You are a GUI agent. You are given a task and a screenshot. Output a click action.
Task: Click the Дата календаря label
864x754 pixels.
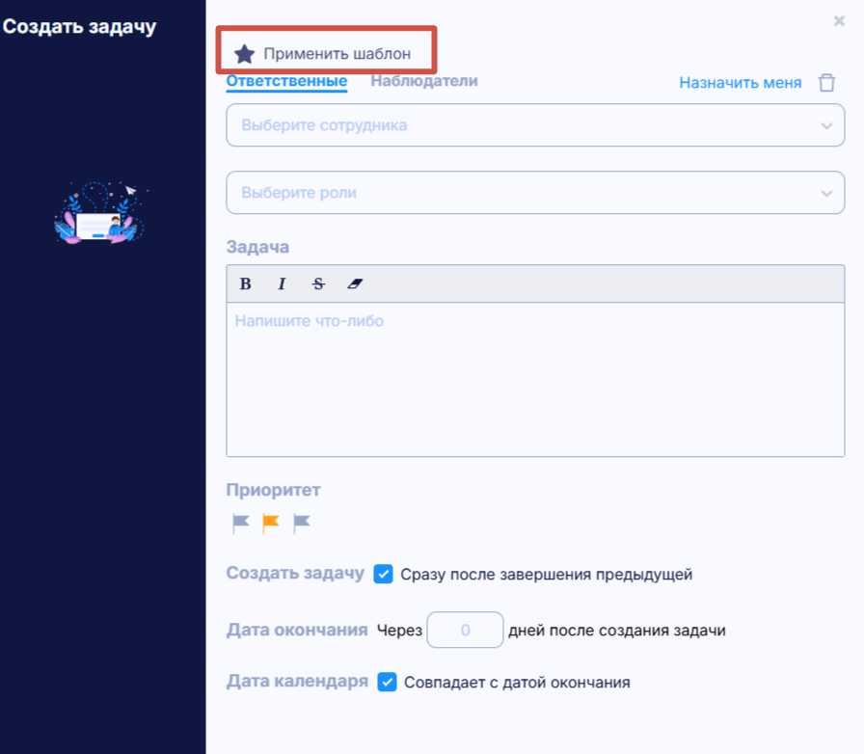click(x=297, y=682)
